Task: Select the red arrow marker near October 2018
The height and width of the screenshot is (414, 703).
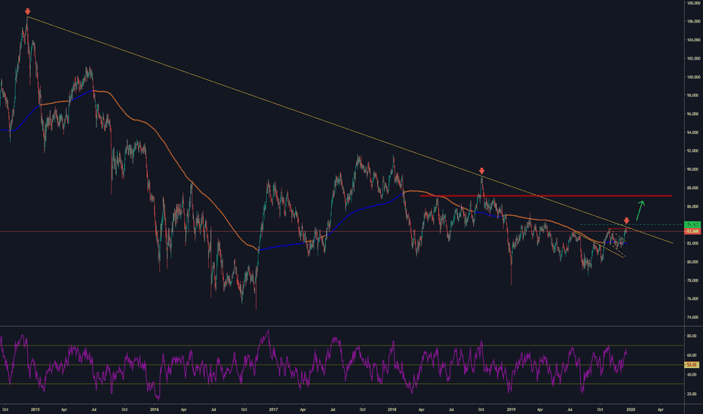Action: pyautogui.click(x=481, y=171)
